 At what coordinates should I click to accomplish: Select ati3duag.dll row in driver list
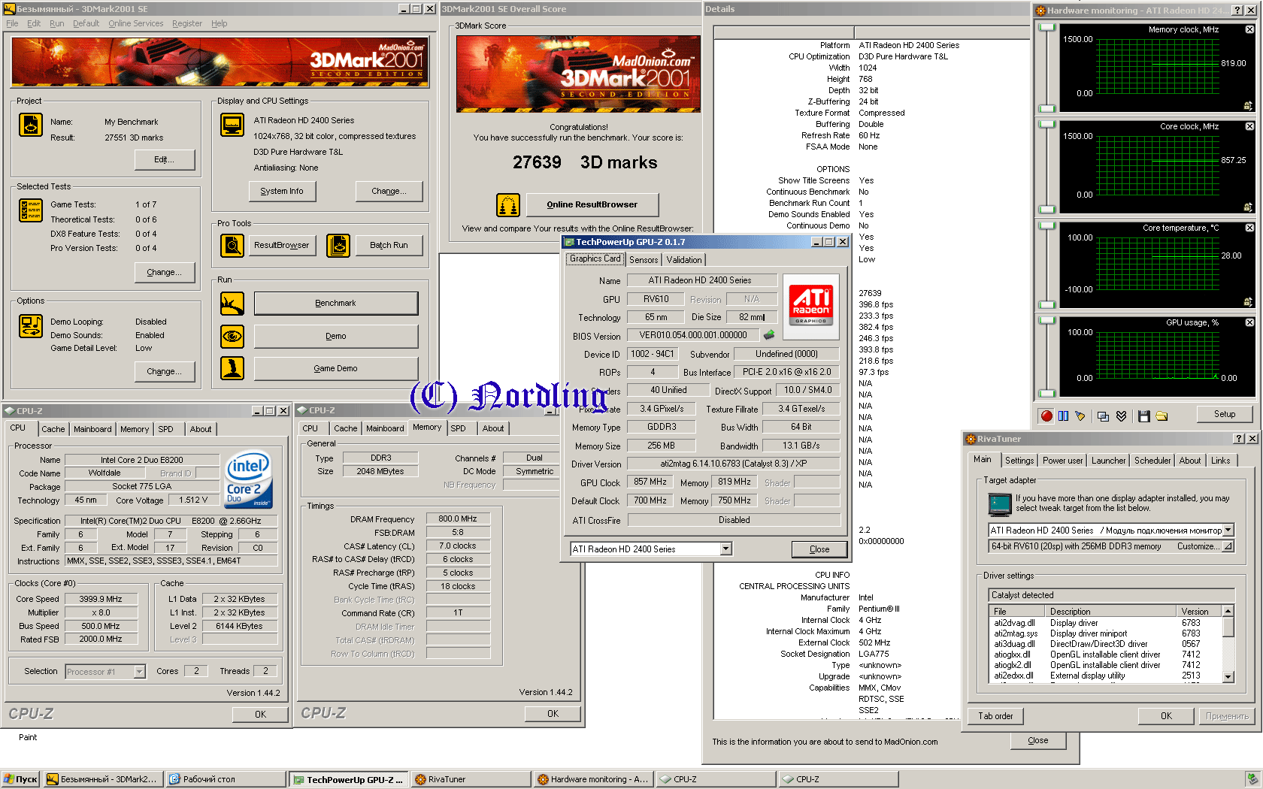pyautogui.click(x=1107, y=644)
